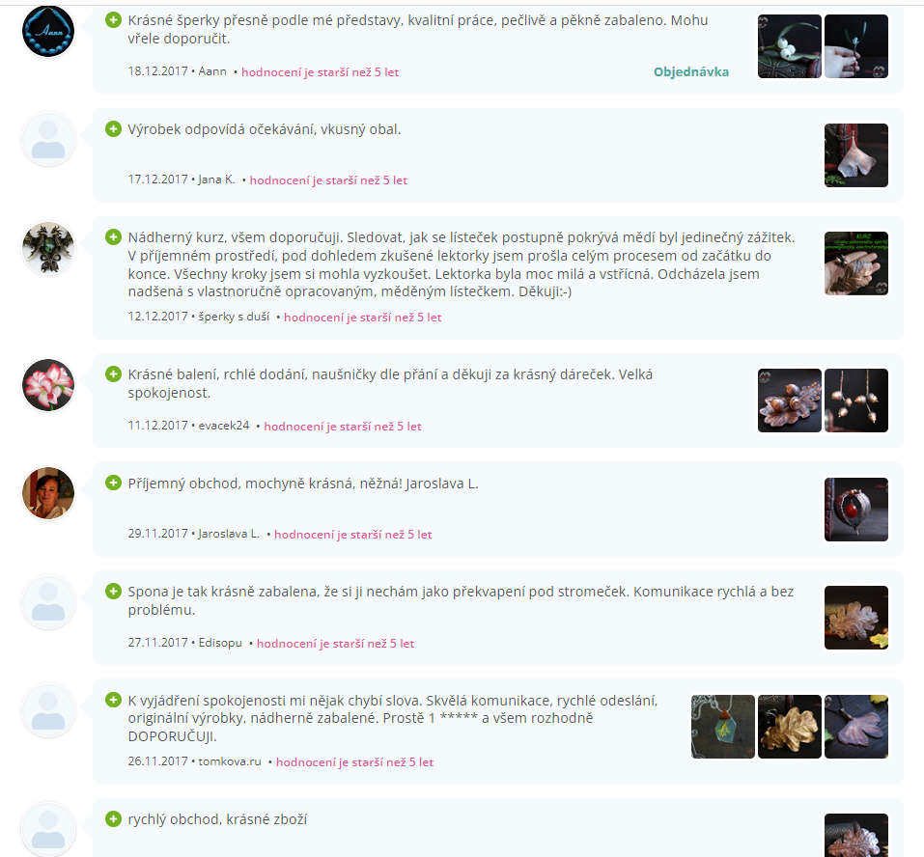Viewport: 924px width, 857px height.
Task: Open šperky s duší dragon avatar
Action: [48, 248]
